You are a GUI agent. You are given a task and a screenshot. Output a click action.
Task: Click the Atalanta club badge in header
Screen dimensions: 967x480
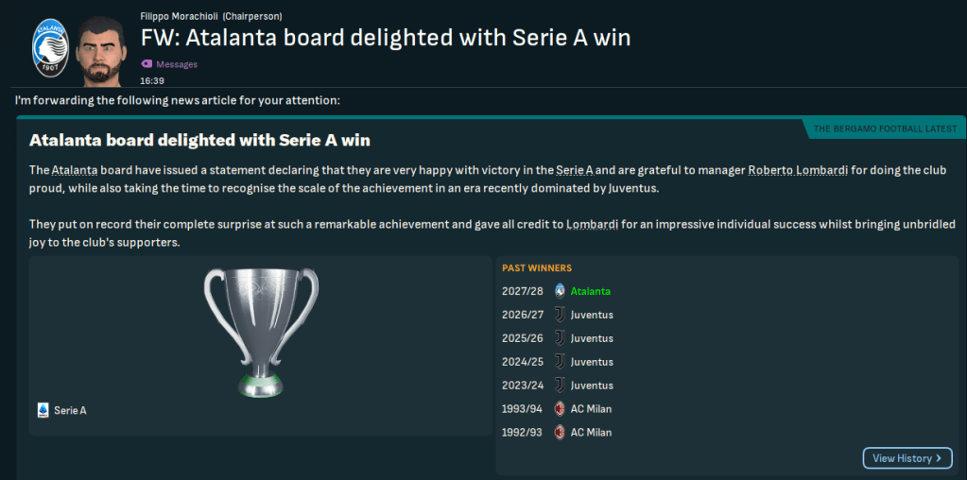pos(44,47)
